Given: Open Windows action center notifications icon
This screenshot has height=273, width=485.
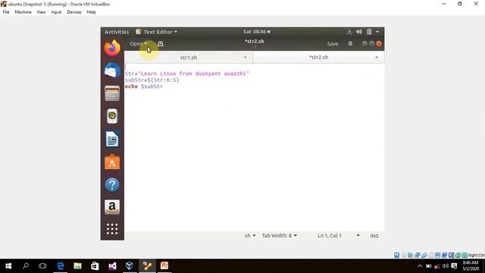Looking at the screenshot, I should pos(454,266).
